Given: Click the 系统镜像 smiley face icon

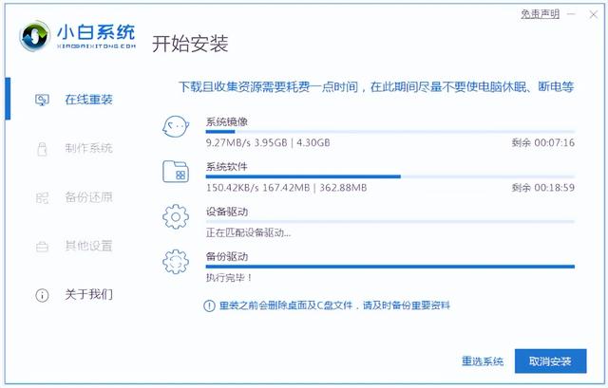Looking at the screenshot, I should point(176,128).
